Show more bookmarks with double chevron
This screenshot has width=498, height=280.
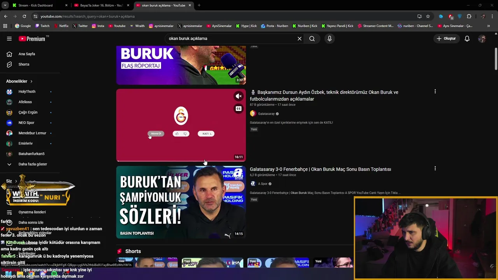[x=489, y=26]
